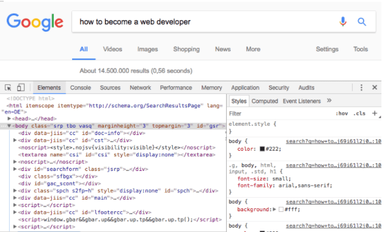Open search Tools link
Screen dimensions: 390x232
(361, 49)
